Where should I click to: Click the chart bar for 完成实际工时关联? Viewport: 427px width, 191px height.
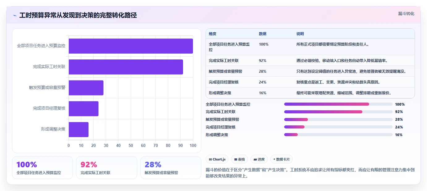[126, 67]
